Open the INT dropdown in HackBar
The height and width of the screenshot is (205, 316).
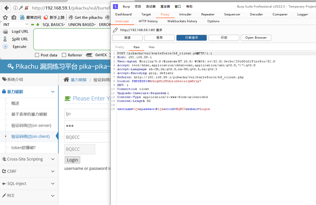point(15,24)
